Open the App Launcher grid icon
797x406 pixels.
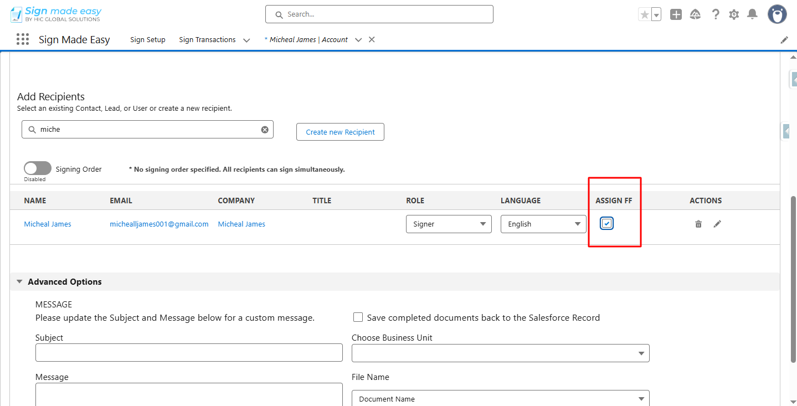click(x=23, y=39)
